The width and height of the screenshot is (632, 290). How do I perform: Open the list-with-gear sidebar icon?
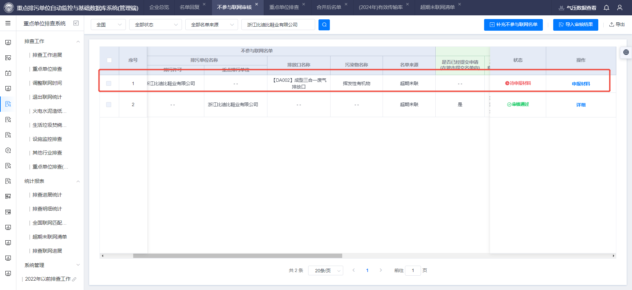pyautogui.click(x=8, y=58)
